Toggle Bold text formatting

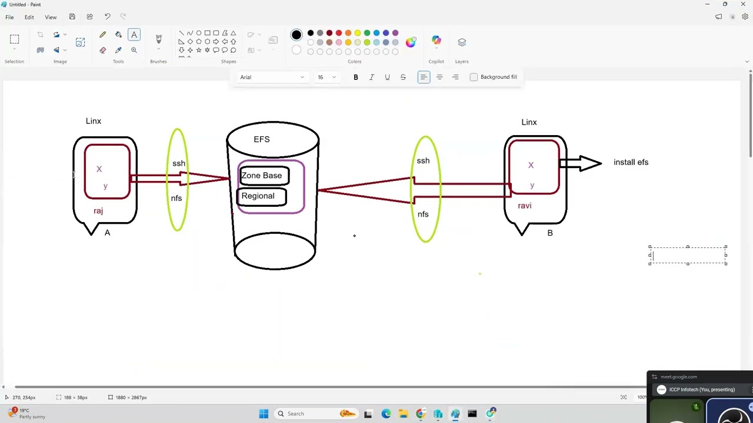[355, 77]
